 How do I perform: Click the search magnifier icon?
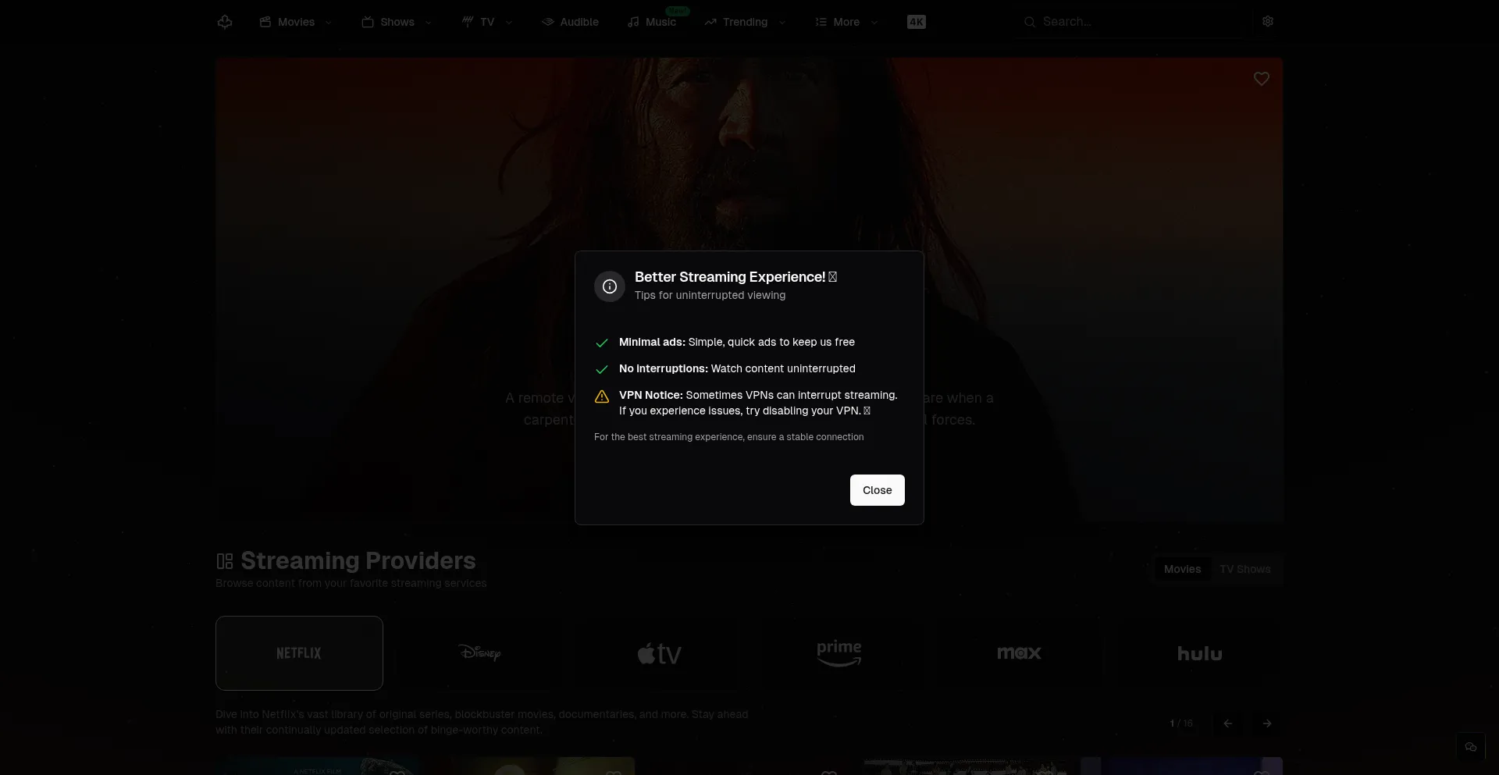coord(1031,21)
